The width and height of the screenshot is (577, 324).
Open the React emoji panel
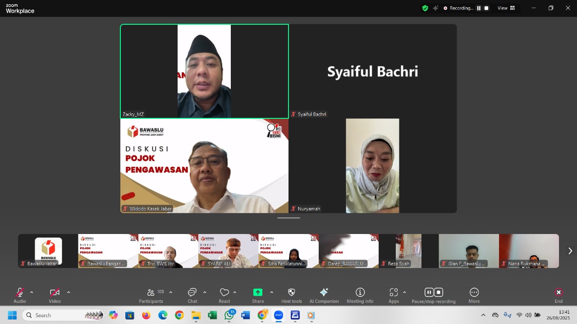pyautogui.click(x=224, y=295)
